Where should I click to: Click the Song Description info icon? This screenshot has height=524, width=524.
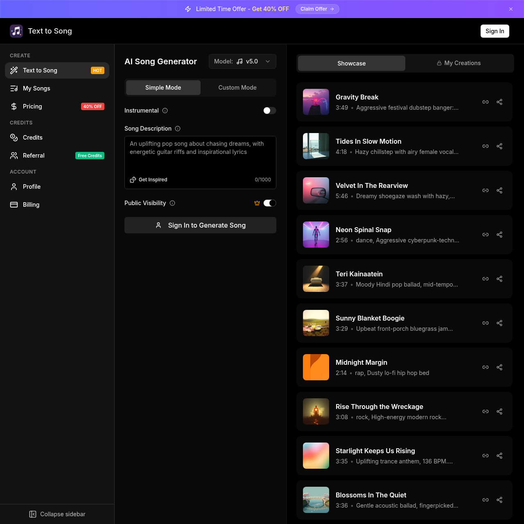click(x=178, y=129)
